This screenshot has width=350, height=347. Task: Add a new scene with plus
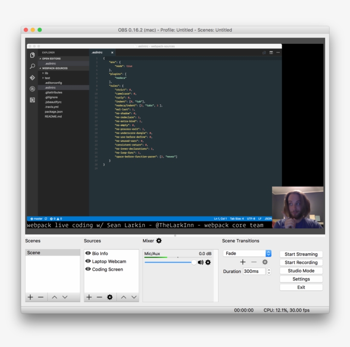pyautogui.click(x=30, y=297)
